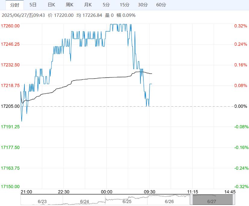Switch to 15分 interval chart

coord(124,5)
